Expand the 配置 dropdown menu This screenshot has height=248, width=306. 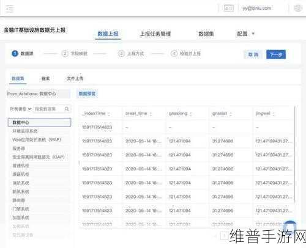coord(245,34)
